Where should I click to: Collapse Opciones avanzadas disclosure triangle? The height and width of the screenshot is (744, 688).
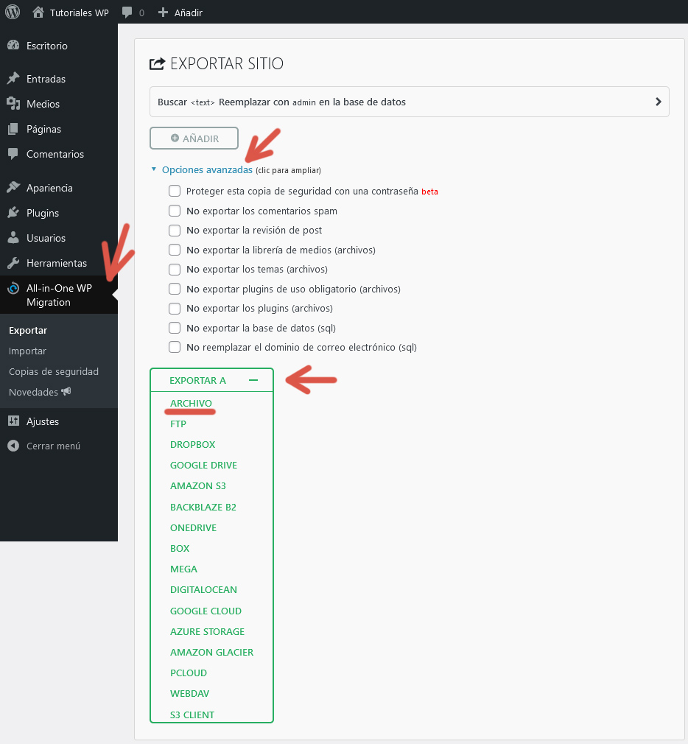[x=153, y=169]
